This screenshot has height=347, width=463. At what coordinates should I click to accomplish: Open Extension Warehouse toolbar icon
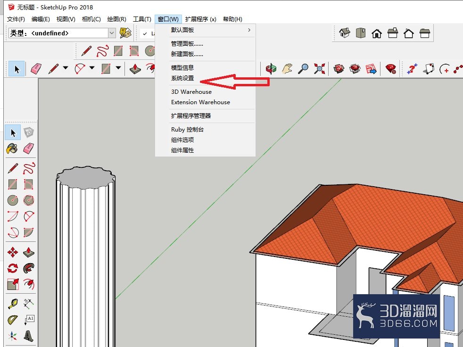point(355,68)
